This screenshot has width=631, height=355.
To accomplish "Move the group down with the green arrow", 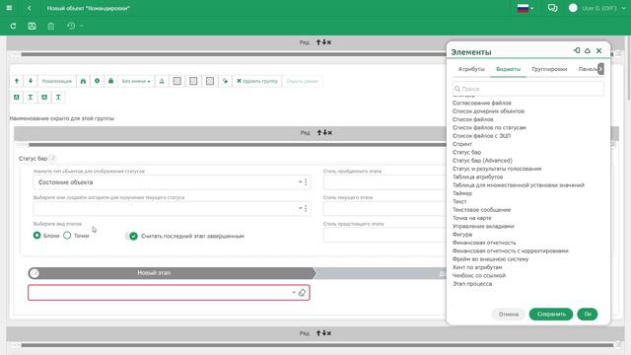I will point(31,81).
